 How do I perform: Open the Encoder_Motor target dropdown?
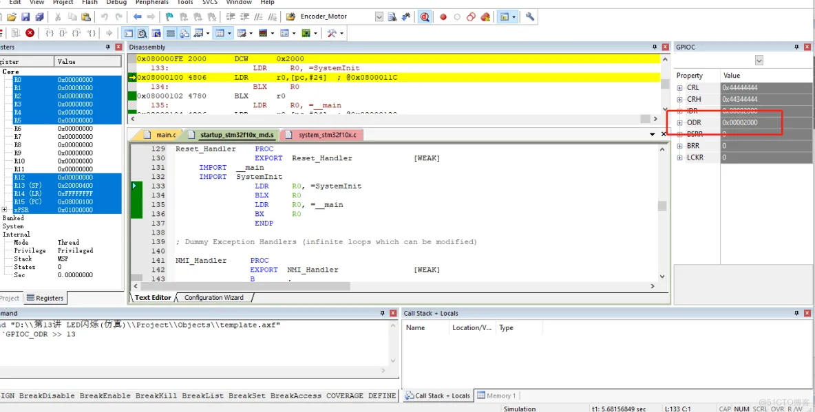(x=379, y=17)
